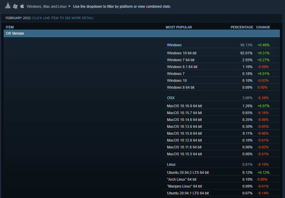Click the +0.12% Ubuntu 20.04.2 change value
The image size is (285, 198).
tap(263, 172)
